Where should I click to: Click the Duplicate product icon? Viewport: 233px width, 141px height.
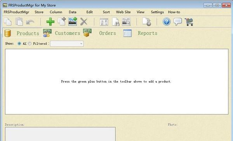click(62, 21)
